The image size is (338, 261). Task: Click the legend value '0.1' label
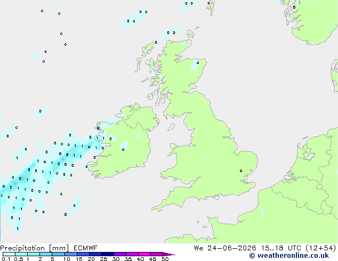click(6, 259)
